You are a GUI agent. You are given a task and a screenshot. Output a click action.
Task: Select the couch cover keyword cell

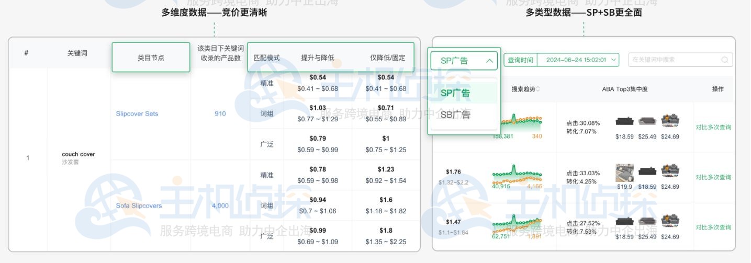pyautogui.click(x=79, y=158)
